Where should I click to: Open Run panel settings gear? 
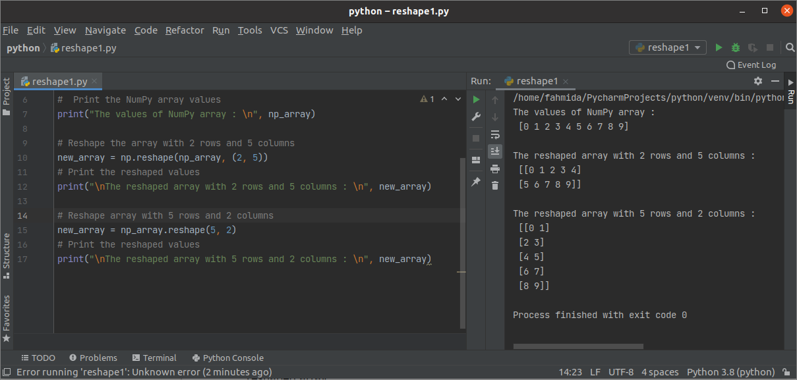[x=758, y=81]
